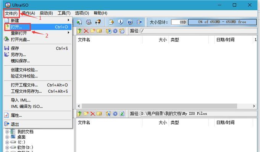Screen dimensions: 260x152
Task: Open the 操作(A) menu
Action: click(28, 13)
